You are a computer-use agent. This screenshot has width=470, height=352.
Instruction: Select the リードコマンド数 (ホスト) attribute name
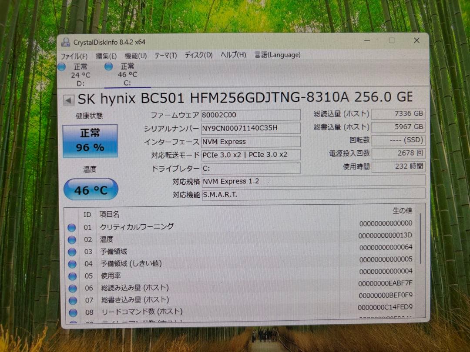(x=142, y=312)
